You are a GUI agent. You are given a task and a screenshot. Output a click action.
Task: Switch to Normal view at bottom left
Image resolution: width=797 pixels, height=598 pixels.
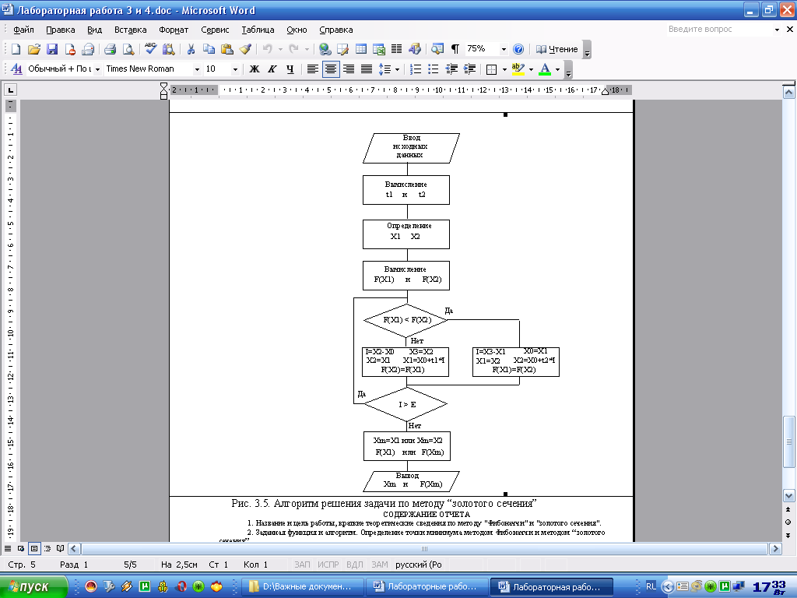click(8, 549)
